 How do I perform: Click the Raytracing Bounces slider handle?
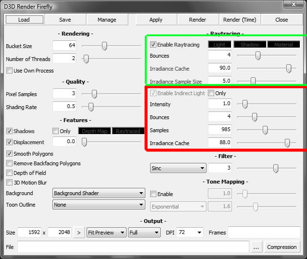[x=258, y=56]
